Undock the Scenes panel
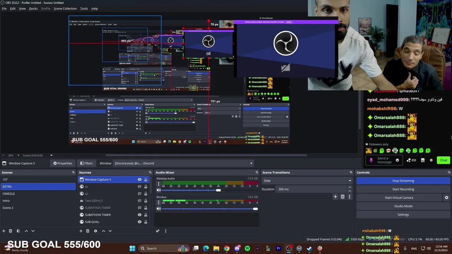This screenshot has height=254, width=452. coord(73,173)
